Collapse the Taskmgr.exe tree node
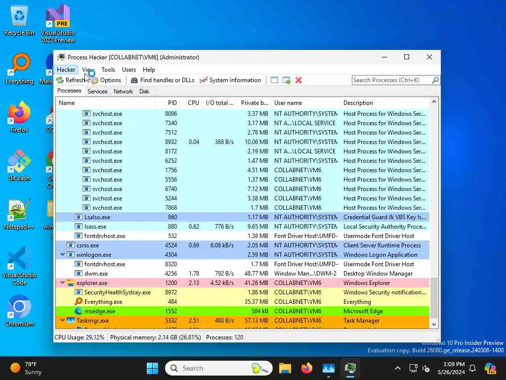This screenshot has width=506, height=380. pos(63,320)
